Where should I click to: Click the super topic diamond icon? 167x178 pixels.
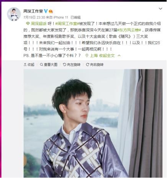tap(28, 23)
